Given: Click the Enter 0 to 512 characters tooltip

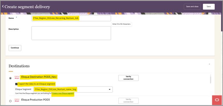Looking at the screenshot, I should 121,24.
